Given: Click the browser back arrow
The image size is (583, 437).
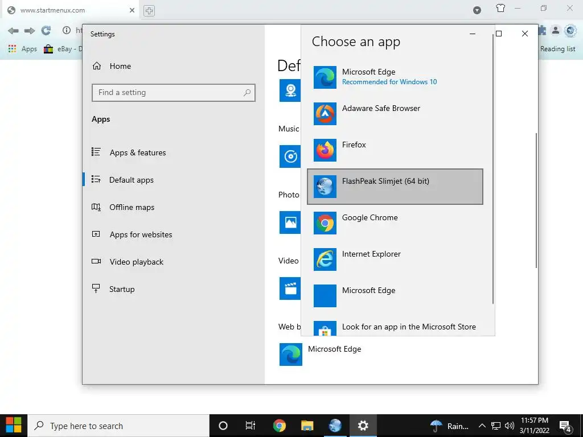Looking at the screenshot, I should (13, 31).
